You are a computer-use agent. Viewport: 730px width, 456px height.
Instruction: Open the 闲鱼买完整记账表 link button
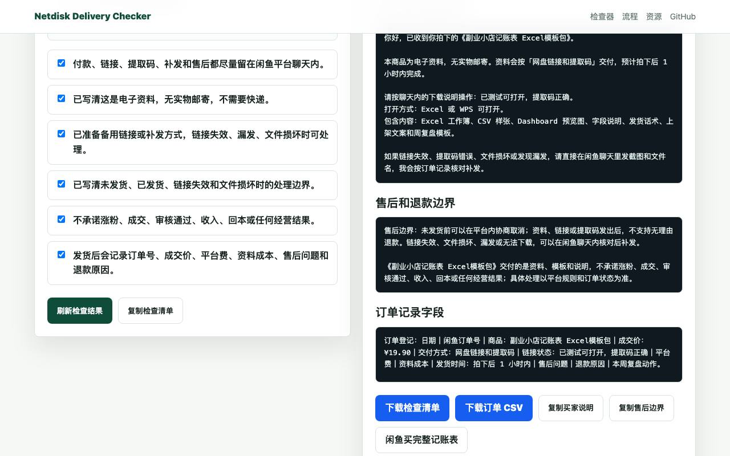click(x=421, y=440)
